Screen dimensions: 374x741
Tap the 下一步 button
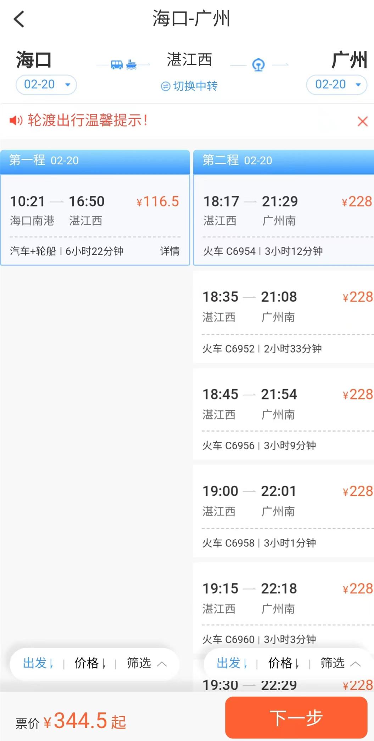[x=296, y=717]
